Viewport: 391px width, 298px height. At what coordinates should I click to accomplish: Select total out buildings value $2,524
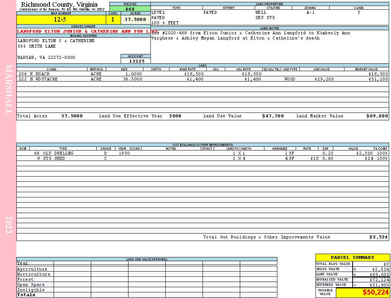click(x=379, y=237)
